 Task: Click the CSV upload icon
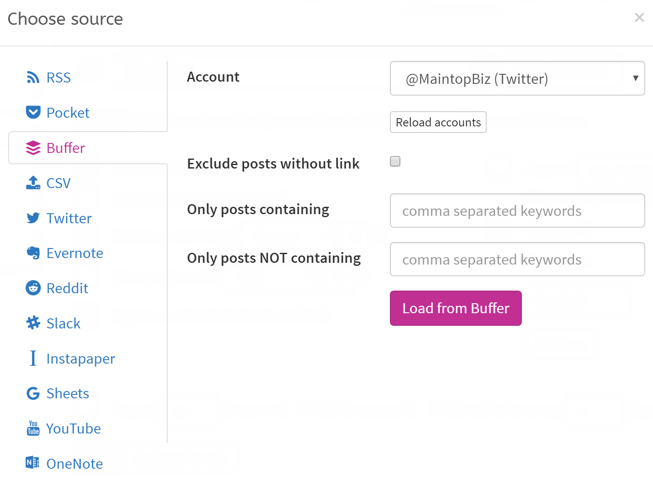pos(33,183)
